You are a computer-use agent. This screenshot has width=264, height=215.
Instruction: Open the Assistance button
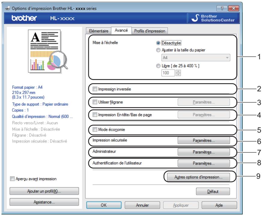click(44, 202)
